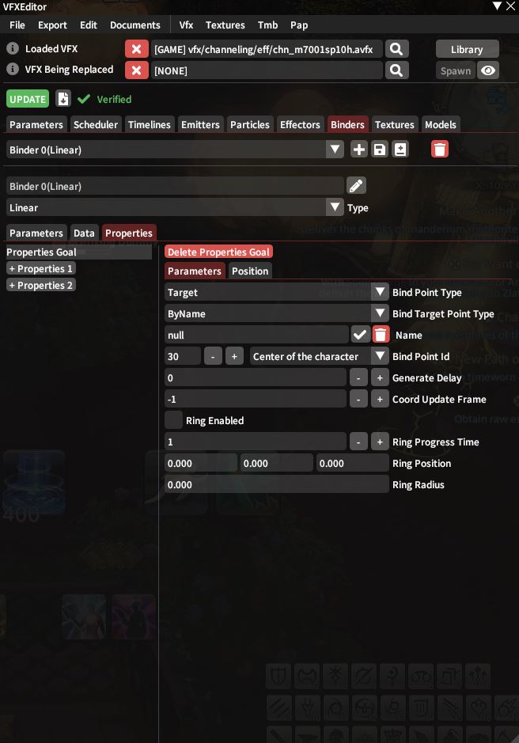Screen dimensions: 519x743
Task: Switch to the Emitters tab
Action: click(x=200, y=124)
